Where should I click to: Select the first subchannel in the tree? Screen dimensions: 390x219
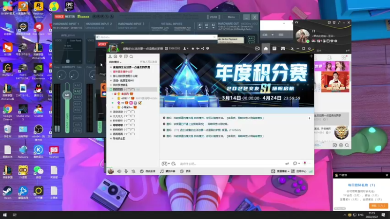133,67
